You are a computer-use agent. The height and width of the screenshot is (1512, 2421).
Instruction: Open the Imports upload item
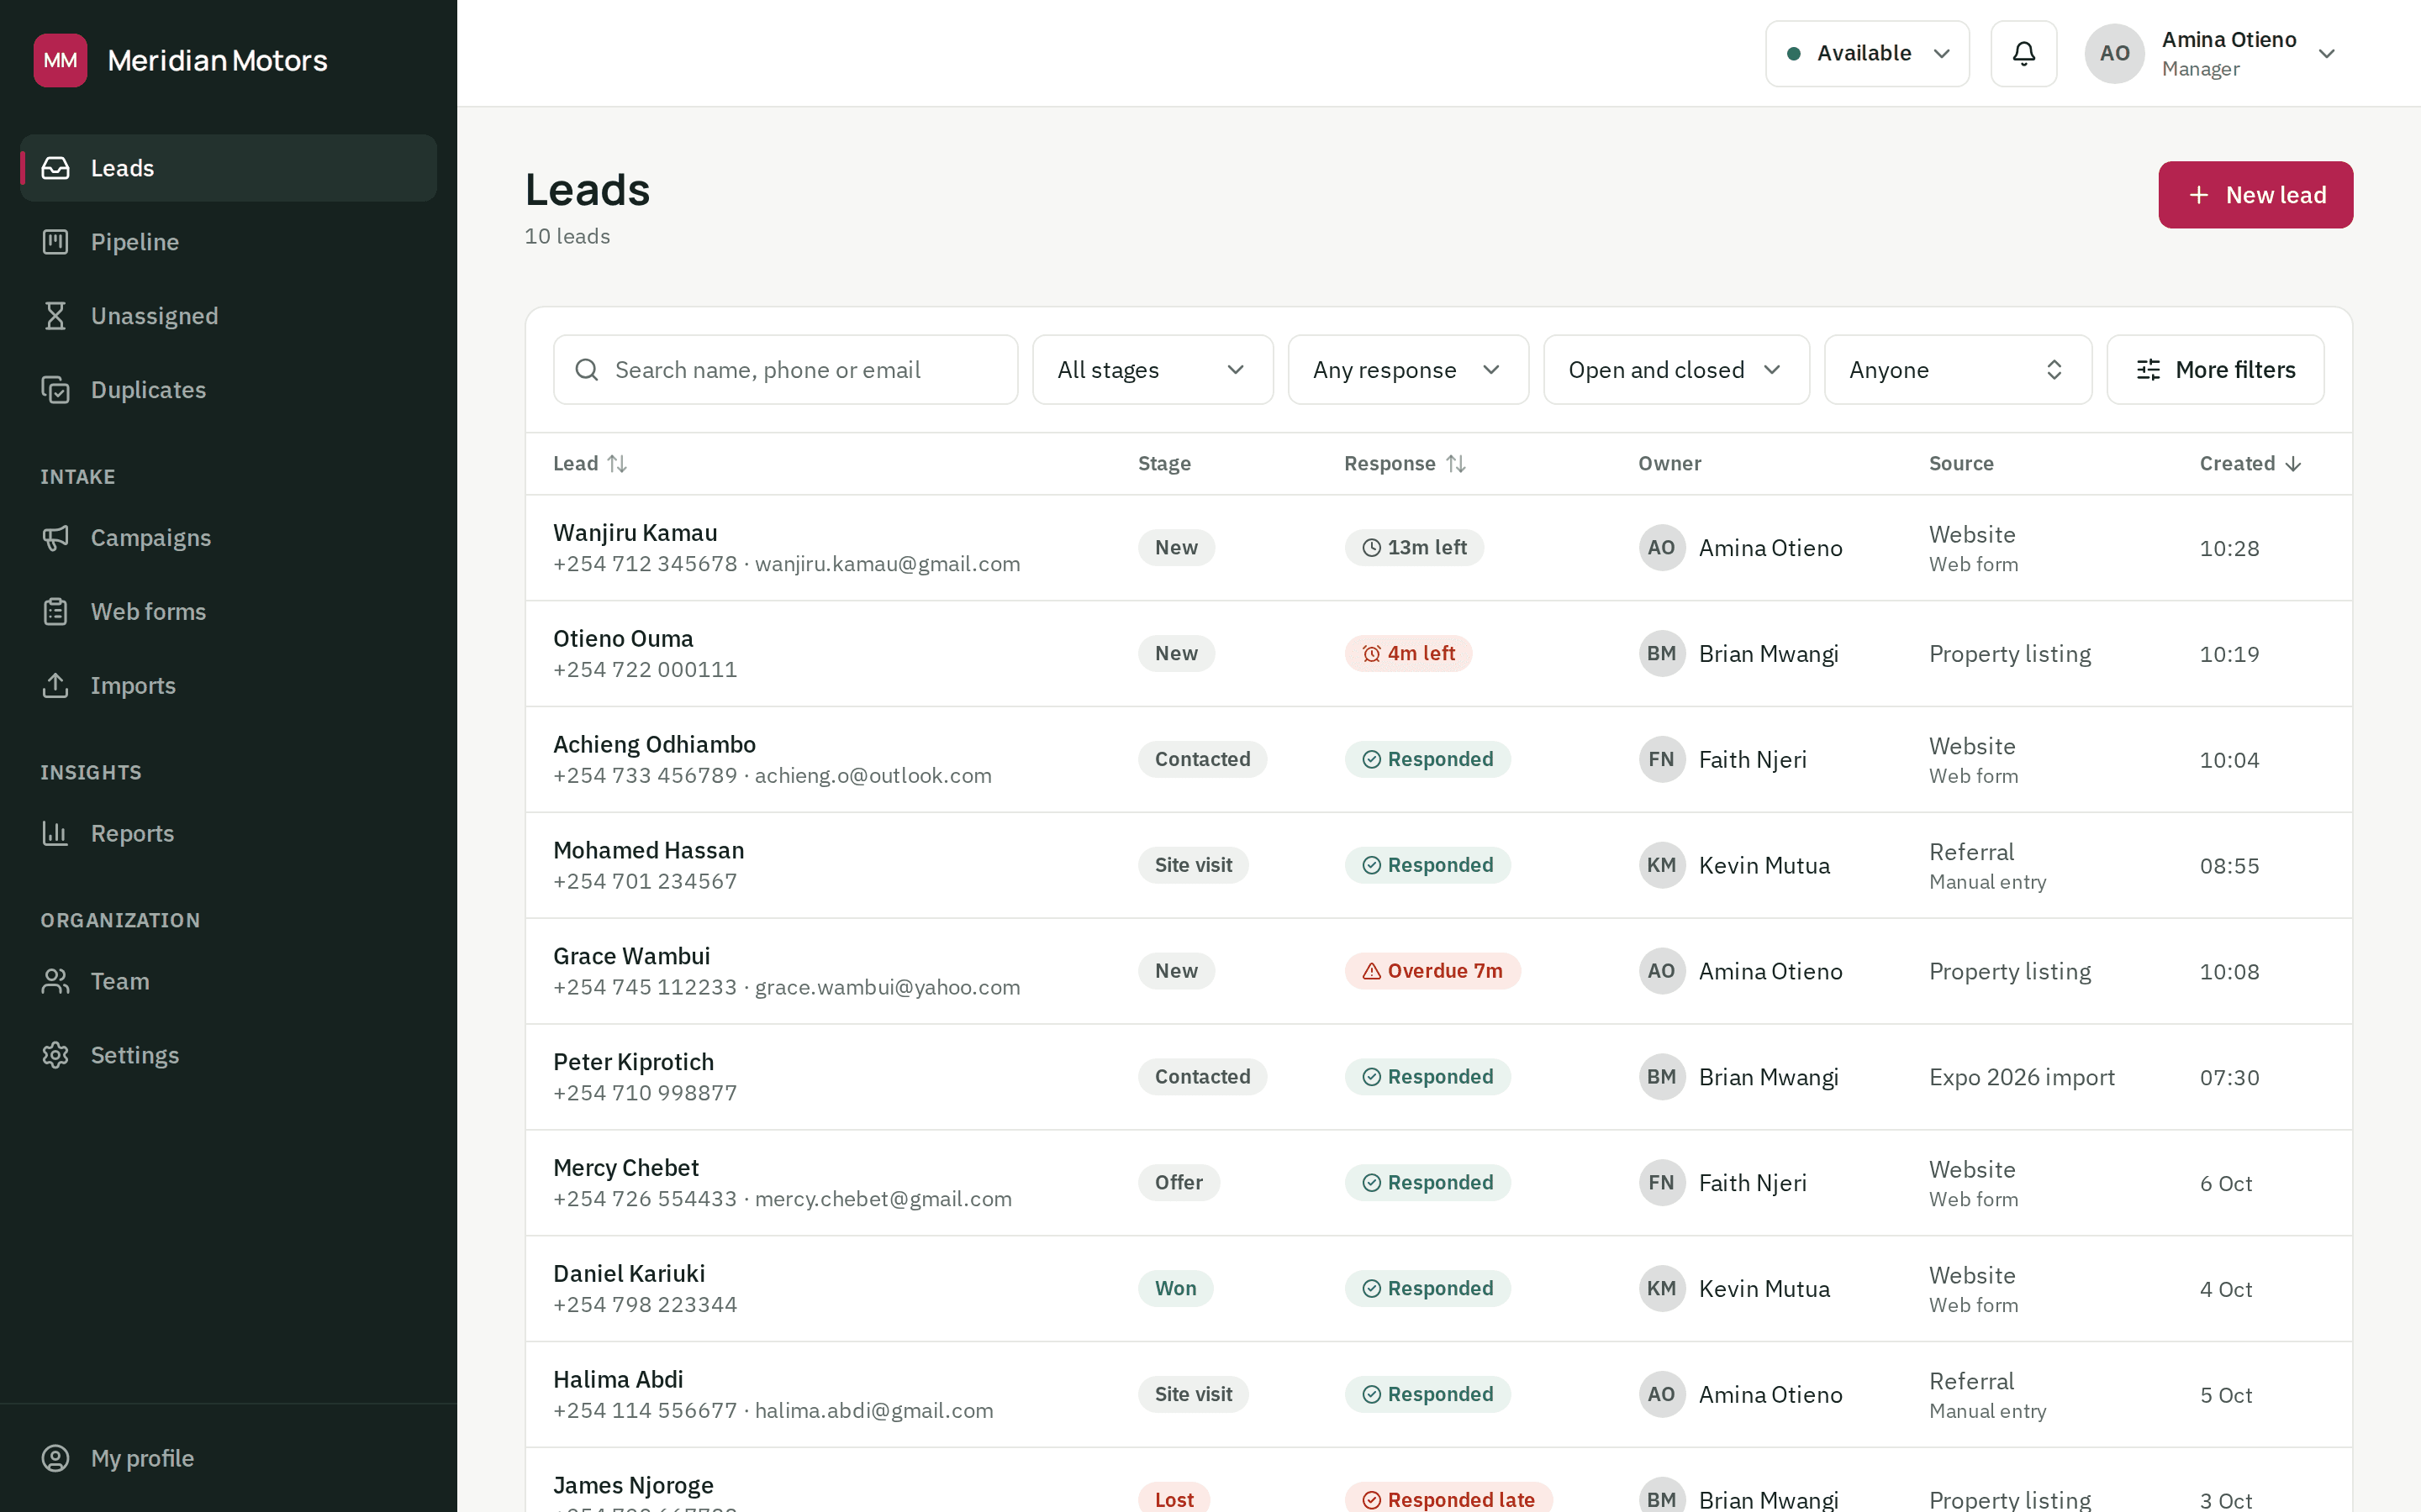[228, 686]
